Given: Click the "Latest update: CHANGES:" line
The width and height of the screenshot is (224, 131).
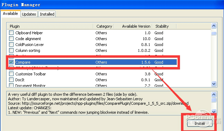Looking at the screenshot, I should [29, 108].
